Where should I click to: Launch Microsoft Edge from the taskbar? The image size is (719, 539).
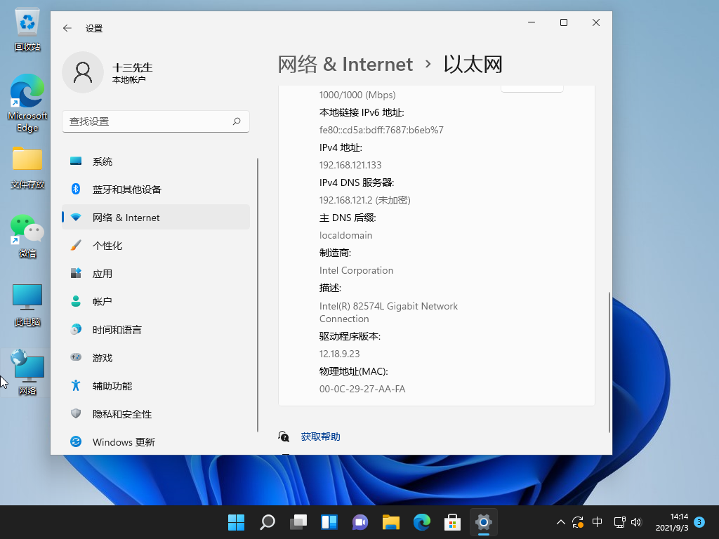click(421, 522)
